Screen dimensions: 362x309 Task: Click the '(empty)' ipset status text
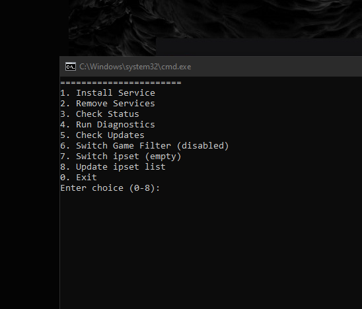point(163,156)
